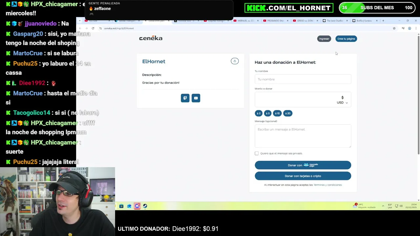This screenshot has width=420, height=236.
Task: Click the 'Tu nombre' input field
Action: (x=303, y=79)
